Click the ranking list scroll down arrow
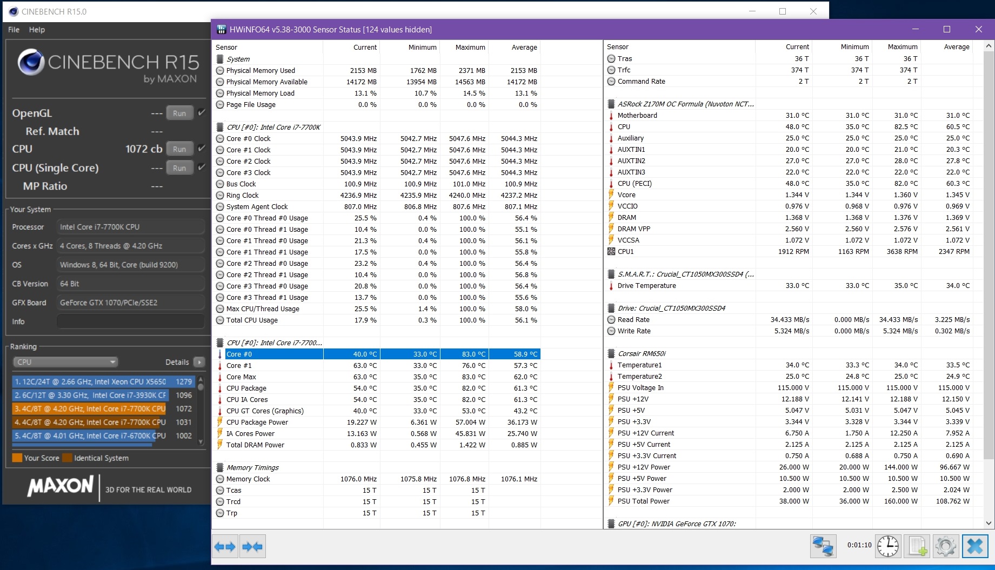 click(201, 441)
